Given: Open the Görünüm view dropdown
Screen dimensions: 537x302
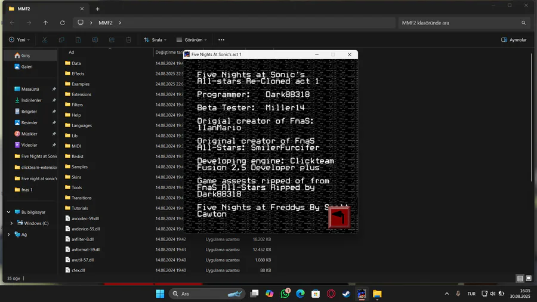Looking at the screenshot, I should click(x=192, y=40).
